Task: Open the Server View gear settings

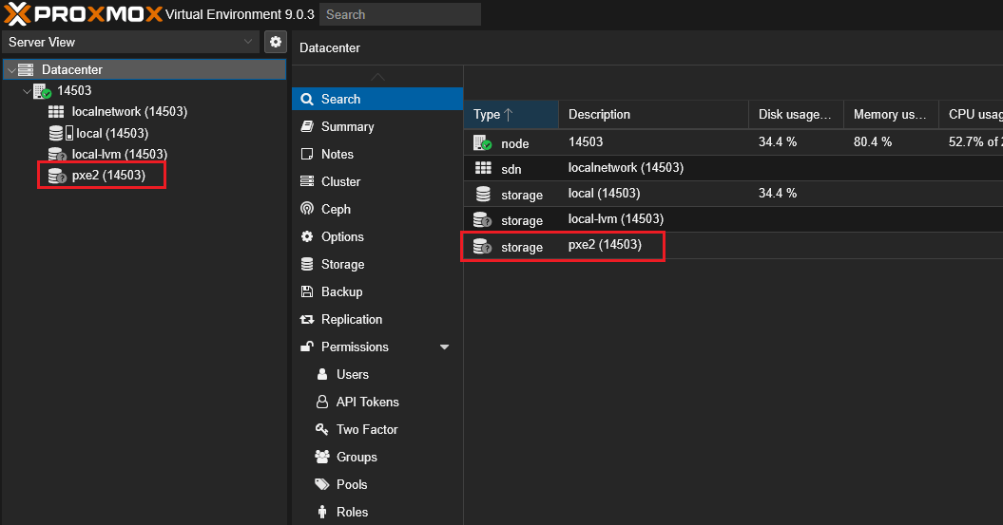Action: click(x=276, y=42)
